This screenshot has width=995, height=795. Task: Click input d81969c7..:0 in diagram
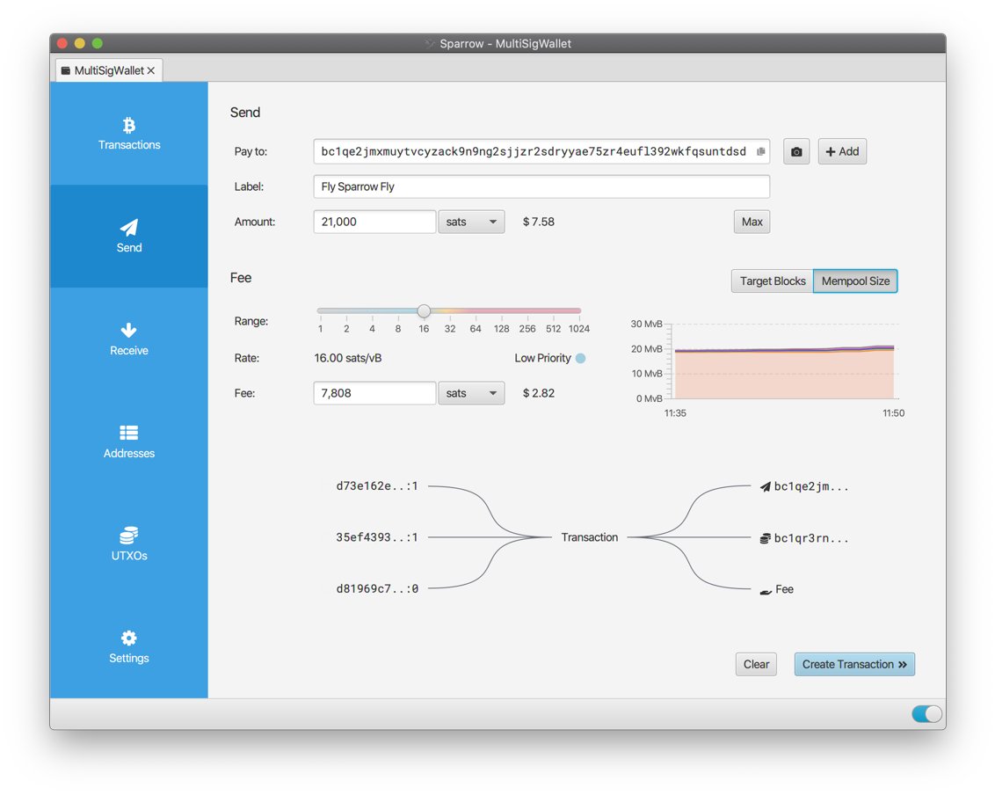(377, 588)
